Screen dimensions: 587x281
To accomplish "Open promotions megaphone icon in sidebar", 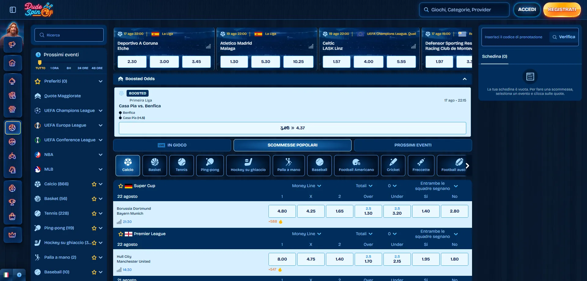I will [x=12, y=45].
